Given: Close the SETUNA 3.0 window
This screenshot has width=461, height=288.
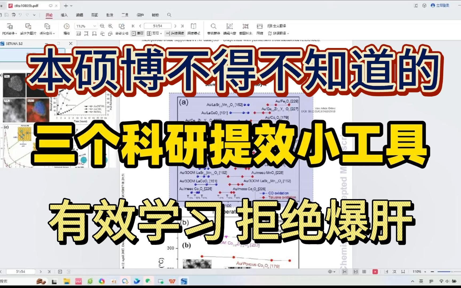Looking at the screenshot, I should coord(70,43).
